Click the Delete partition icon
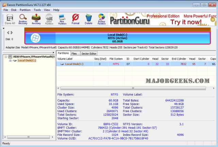Image resolution: width=218 pixels, height=147 pixels. pos(89,19)
